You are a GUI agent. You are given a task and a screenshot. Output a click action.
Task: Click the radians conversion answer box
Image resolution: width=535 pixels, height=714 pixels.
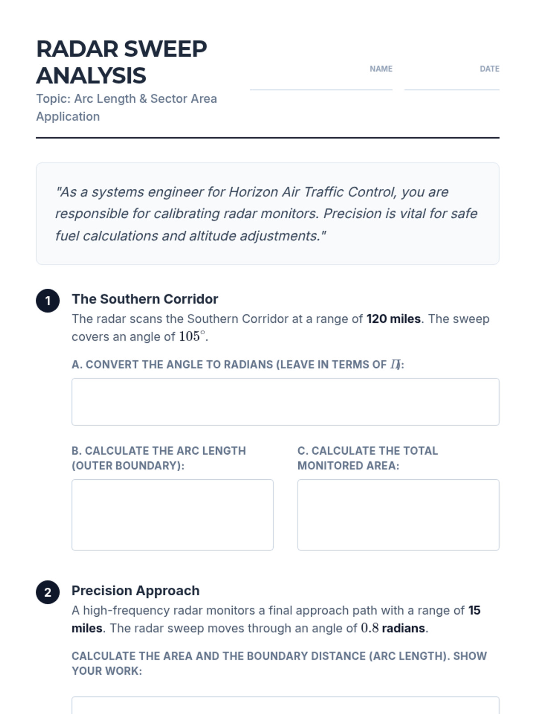(285, 402)
